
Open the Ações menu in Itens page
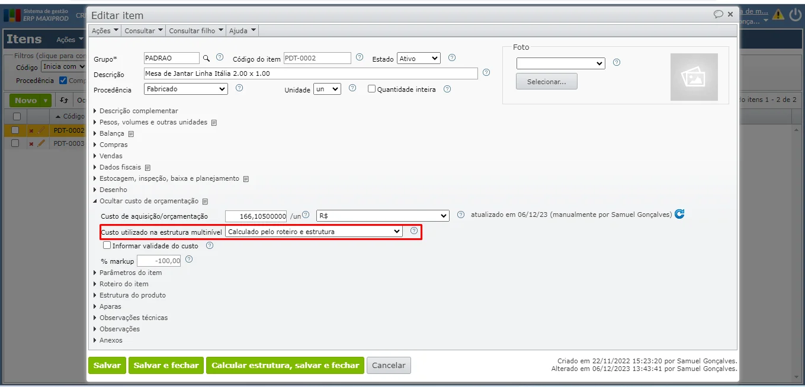69,40
